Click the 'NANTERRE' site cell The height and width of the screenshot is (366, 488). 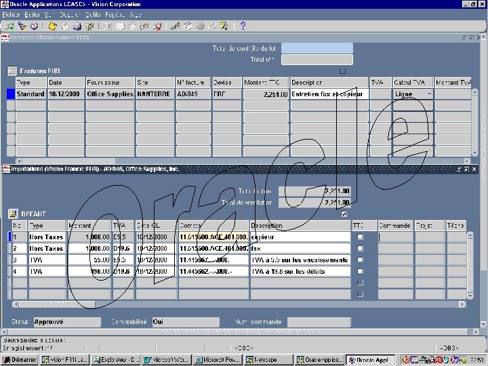tap(155, 94)
